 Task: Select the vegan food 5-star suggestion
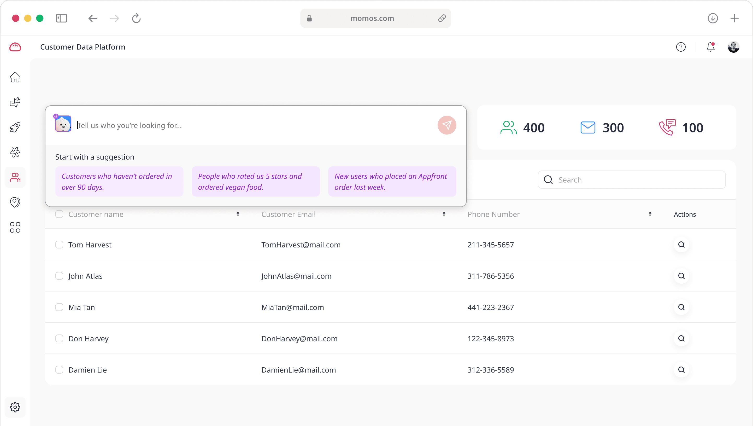pyautogui.click(x=256, y=181)
